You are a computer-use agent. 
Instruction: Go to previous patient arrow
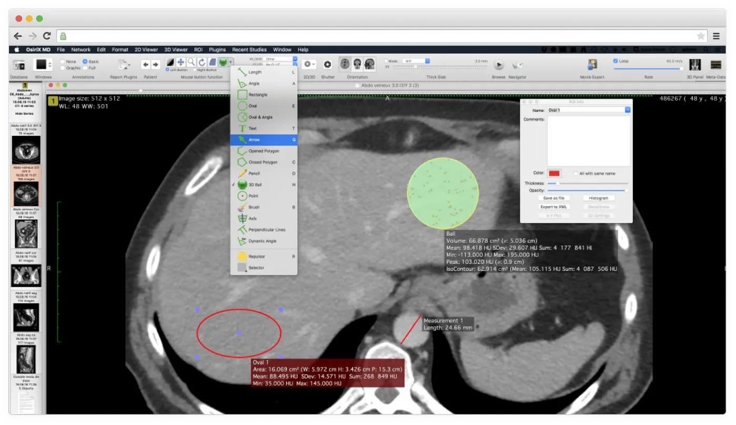[x=146, y=64]
